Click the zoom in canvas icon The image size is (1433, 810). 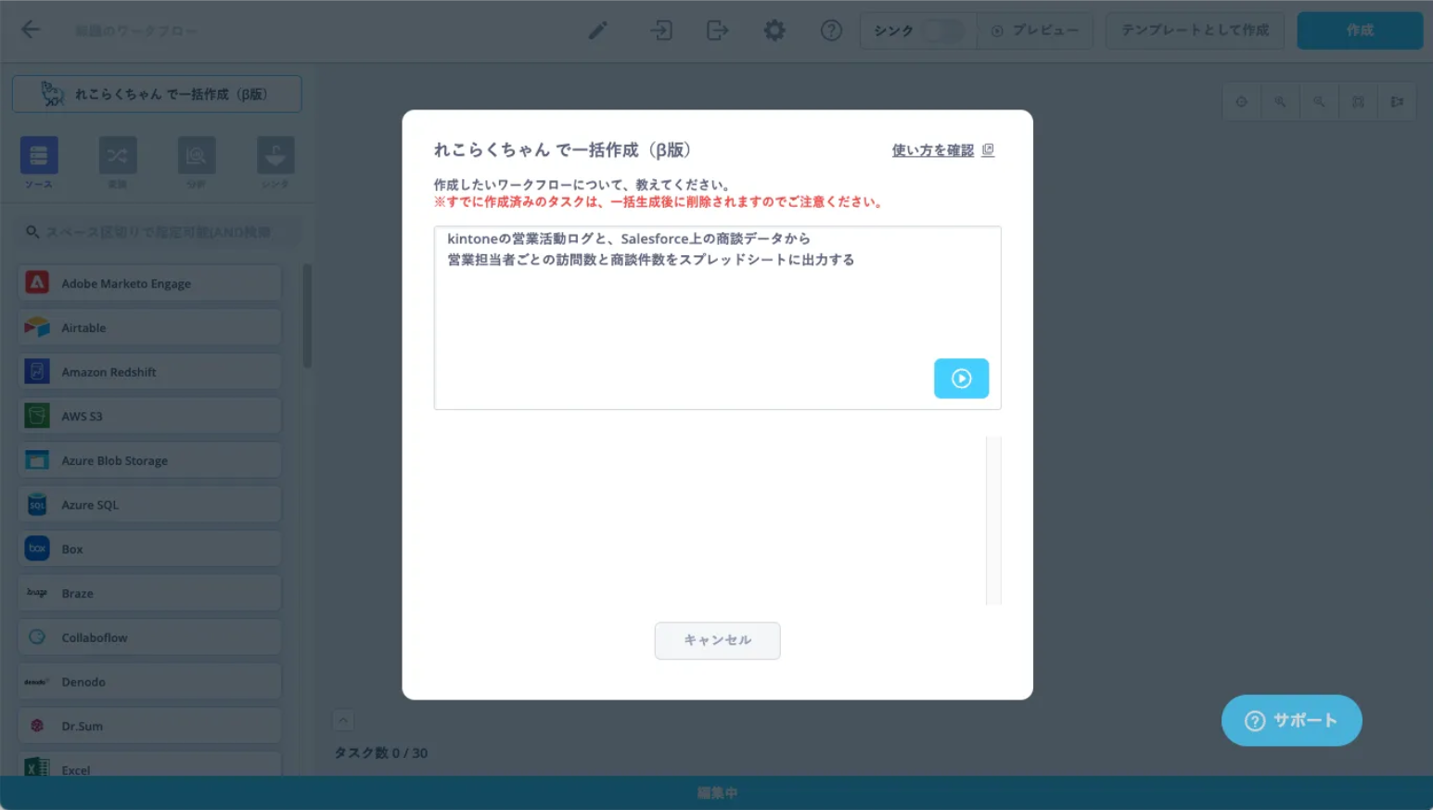(x=1280, y=102)
